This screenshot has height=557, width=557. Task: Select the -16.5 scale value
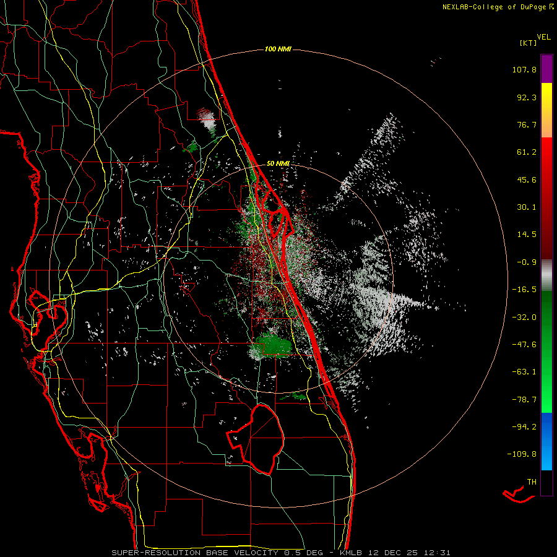(x=524, y=290)
